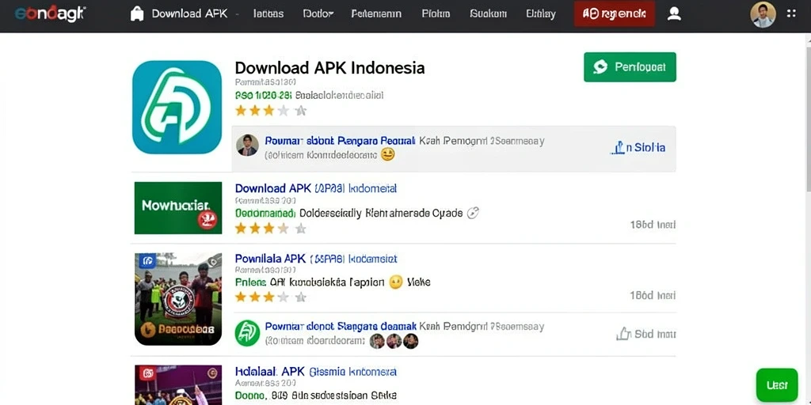
Task: Click the three small avatars in comment row
Action: (x=394, y=341)
